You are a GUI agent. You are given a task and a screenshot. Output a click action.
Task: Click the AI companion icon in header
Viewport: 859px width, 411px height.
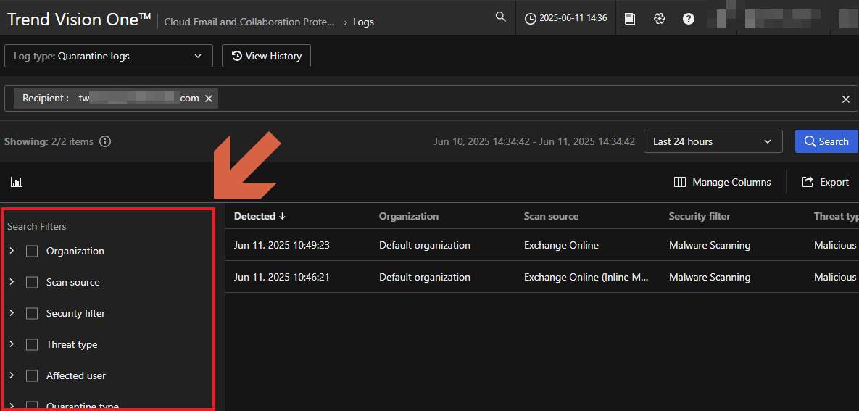pyautogui.click(x=659, y=19)
